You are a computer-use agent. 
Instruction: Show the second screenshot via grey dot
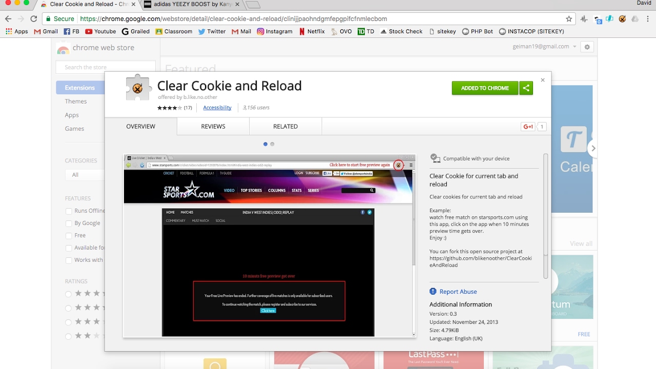(x=272, y=144)
